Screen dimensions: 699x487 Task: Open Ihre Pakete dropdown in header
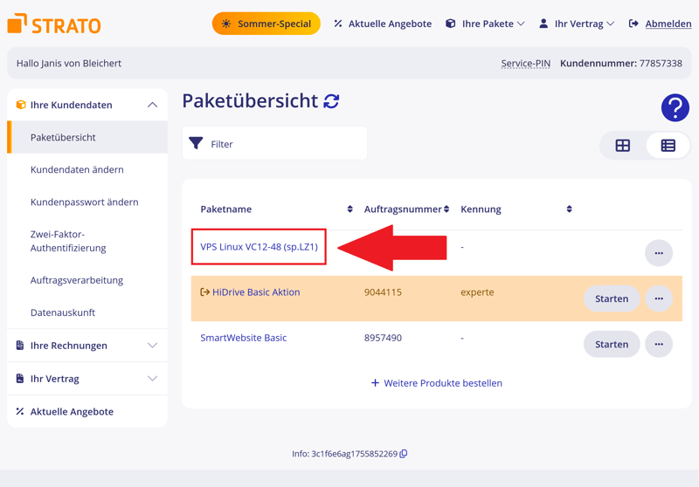coord(485,24)
